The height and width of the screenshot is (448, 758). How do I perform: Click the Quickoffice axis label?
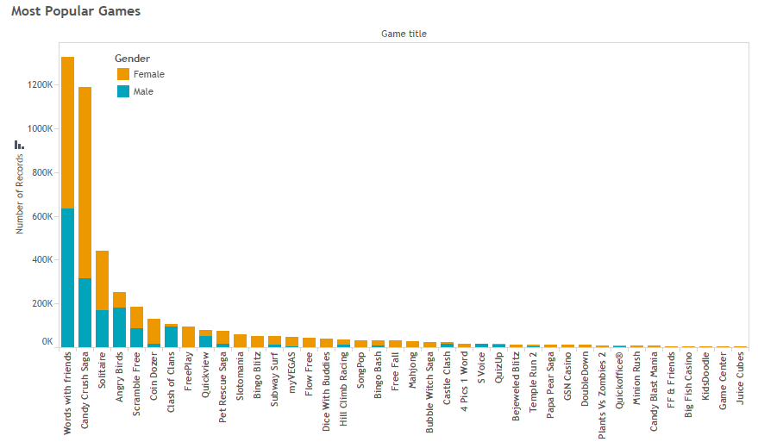(619, 381)
